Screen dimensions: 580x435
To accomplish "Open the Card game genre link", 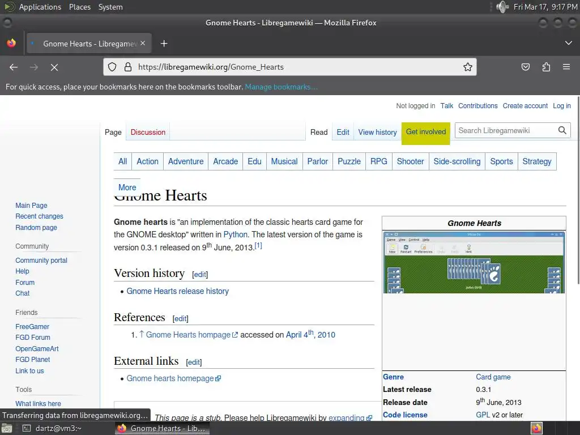I will point(493,377).
